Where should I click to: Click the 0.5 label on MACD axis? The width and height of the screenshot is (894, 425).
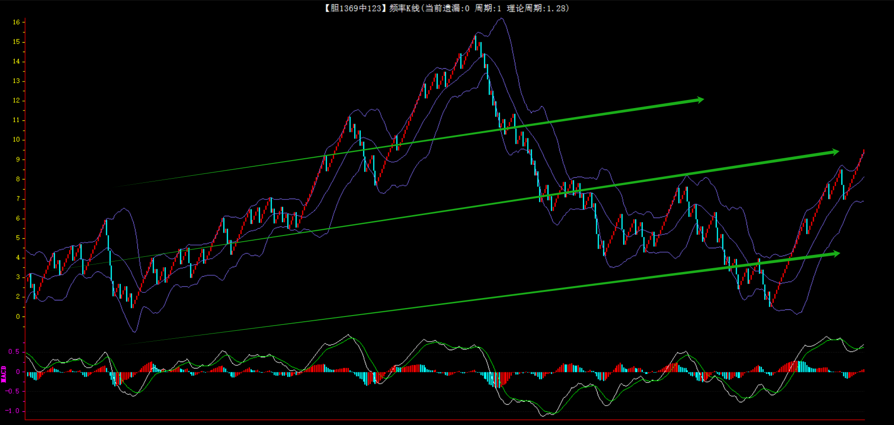[14, 352]
